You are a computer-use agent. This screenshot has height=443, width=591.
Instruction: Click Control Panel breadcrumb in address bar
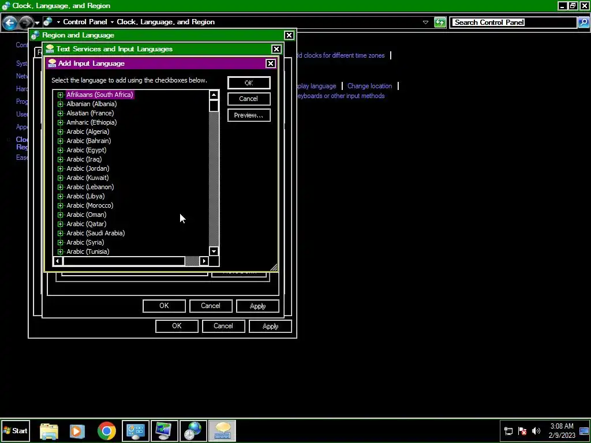[85, 22]
